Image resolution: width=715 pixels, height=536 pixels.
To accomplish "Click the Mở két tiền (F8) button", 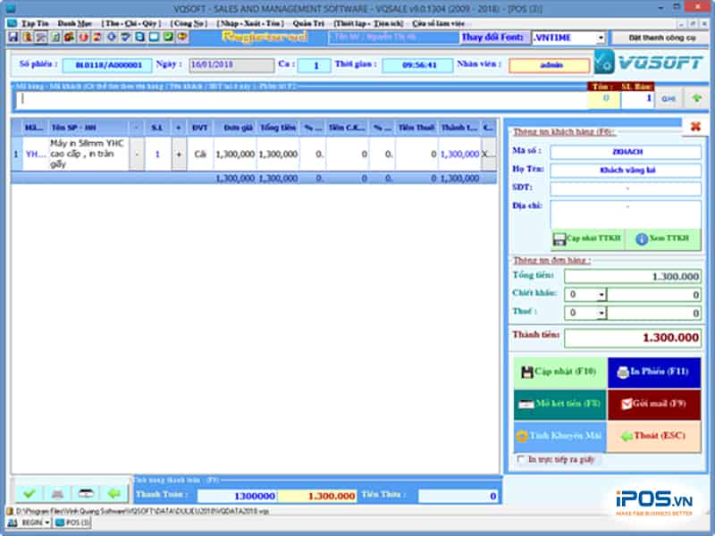I will [x=559, y=405].
